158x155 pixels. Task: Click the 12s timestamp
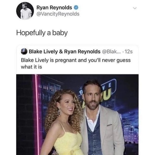pos(129,51)
